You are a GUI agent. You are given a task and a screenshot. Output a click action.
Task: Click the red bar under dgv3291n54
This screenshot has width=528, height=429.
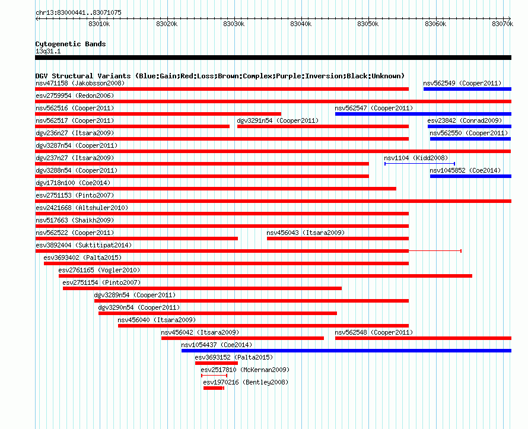coord(323,126)
